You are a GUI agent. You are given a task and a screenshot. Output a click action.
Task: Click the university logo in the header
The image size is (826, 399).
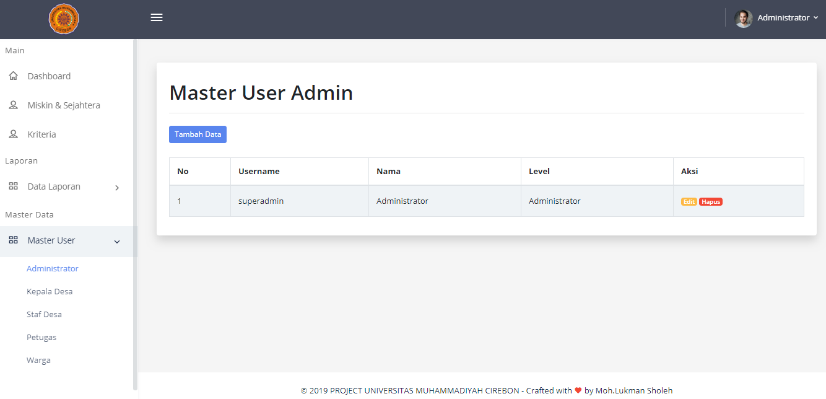pyautogui.click(x=64, y=19)
